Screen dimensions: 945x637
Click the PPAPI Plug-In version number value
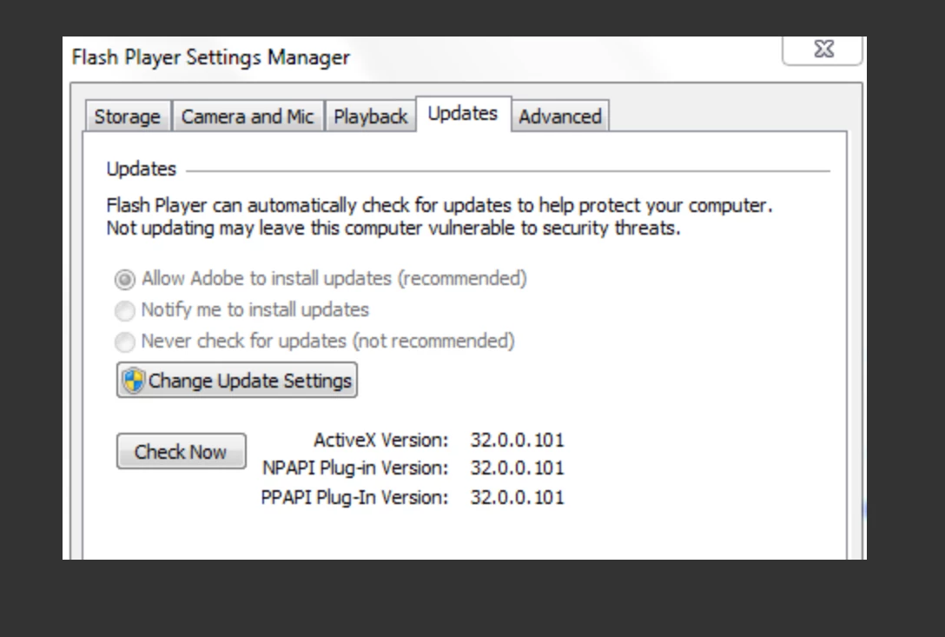pos(517,498)
